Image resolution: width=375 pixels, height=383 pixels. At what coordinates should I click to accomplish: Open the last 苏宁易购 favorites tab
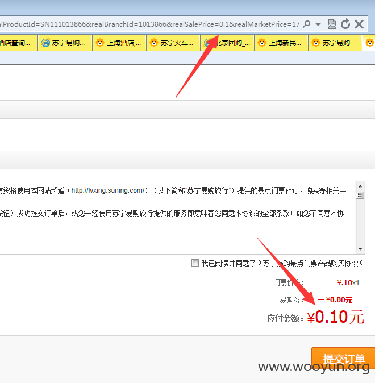coord(335,43)
